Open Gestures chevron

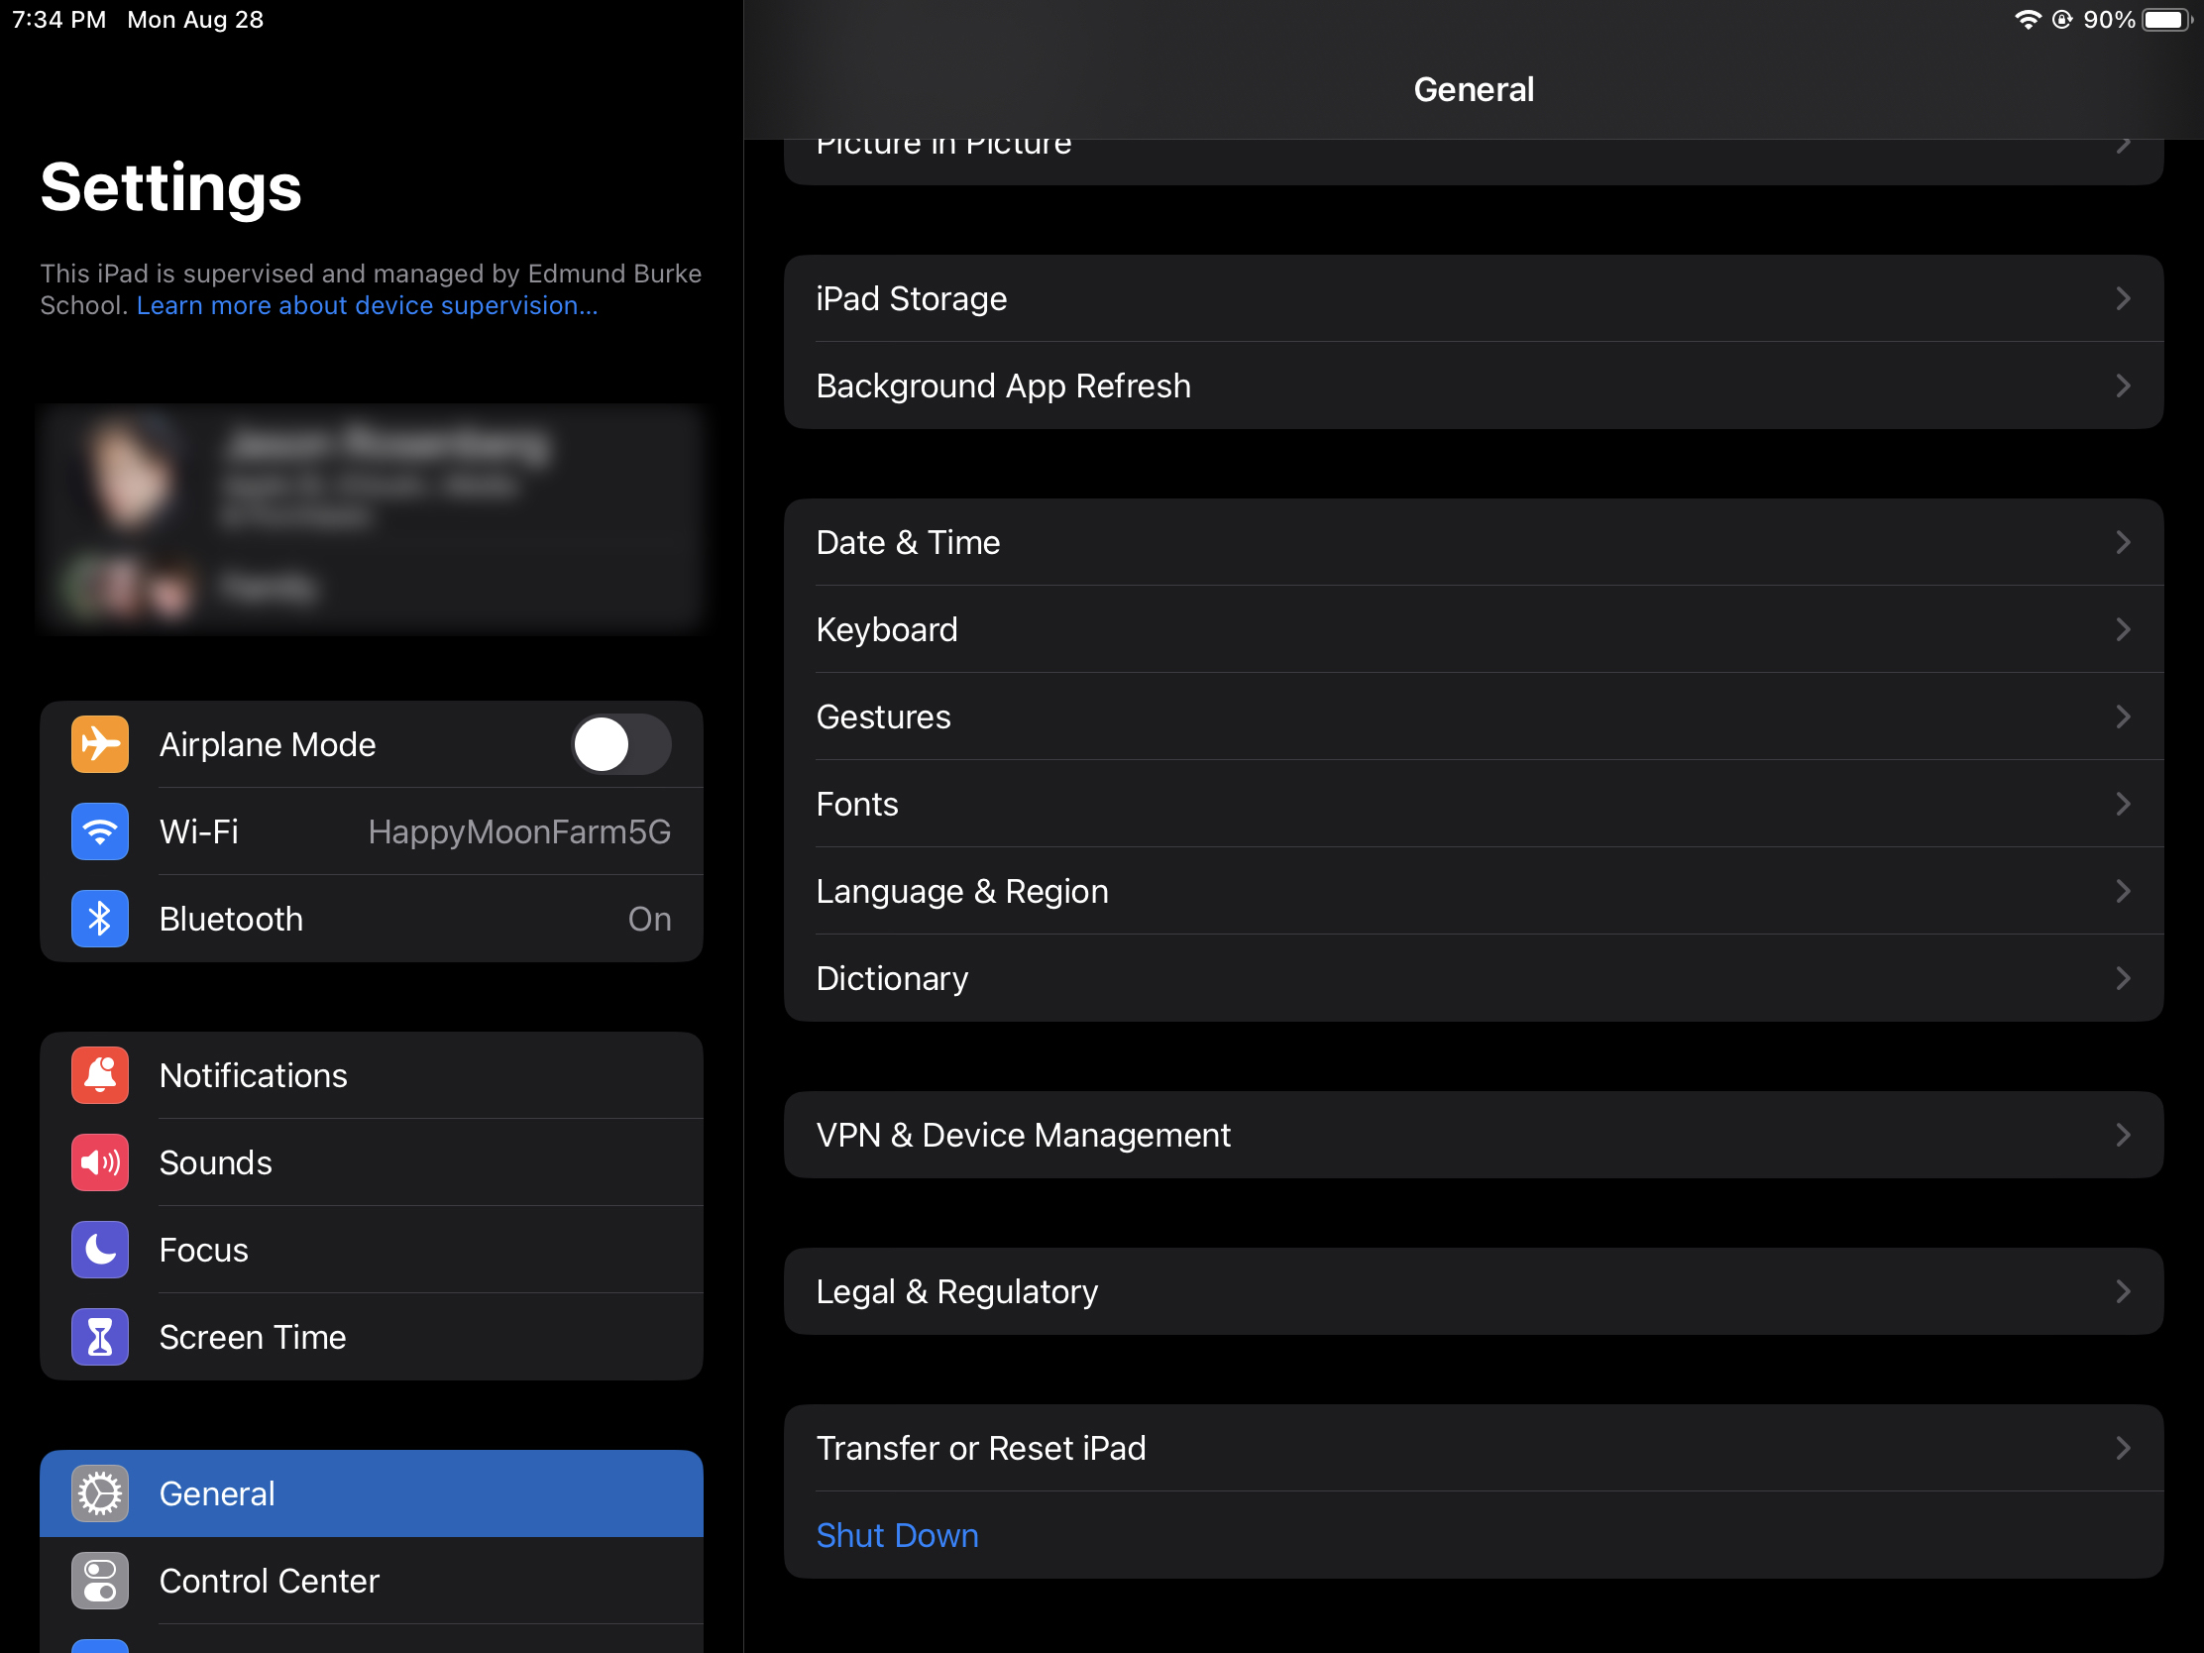tap(2124, 716)
